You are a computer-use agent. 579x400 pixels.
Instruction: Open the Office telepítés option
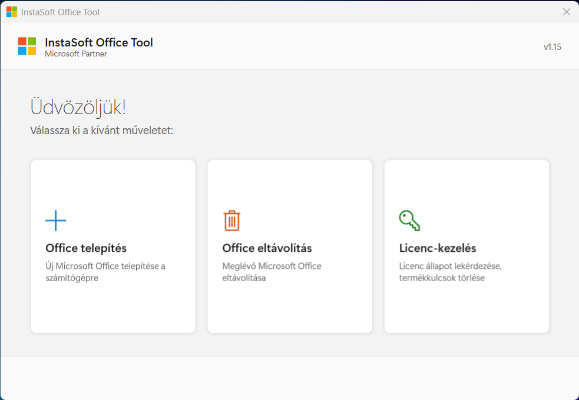[86, 248]
